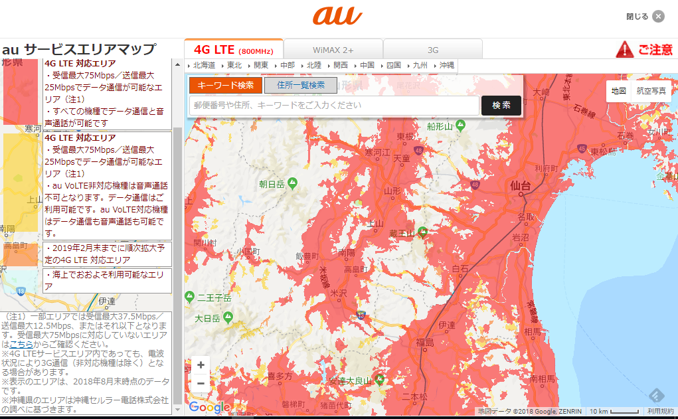Viewport: 678px width, 419px height.
Task: Jump to the 中国 region
Action: 367,65
